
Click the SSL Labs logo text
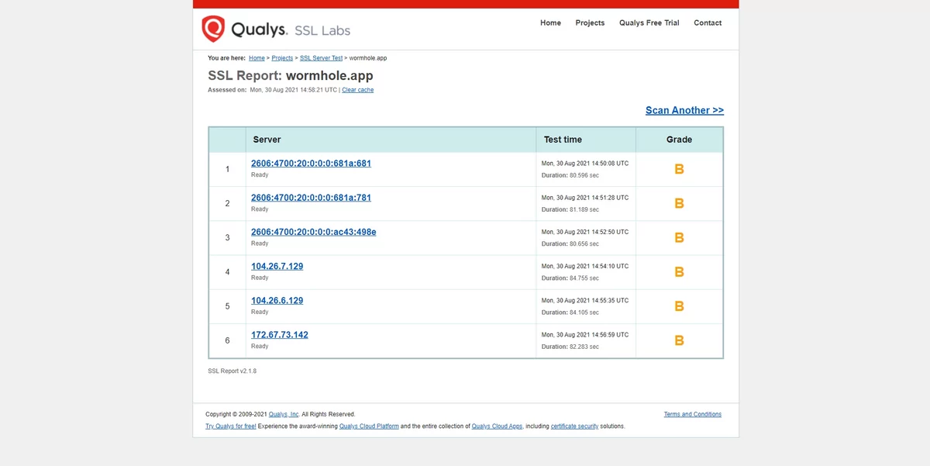click(322, 31)
